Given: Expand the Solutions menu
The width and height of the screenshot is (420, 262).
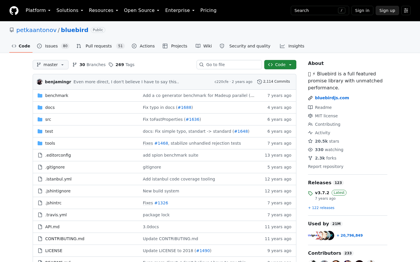Looking at the screenshot, I should click(x=70, y=10).
